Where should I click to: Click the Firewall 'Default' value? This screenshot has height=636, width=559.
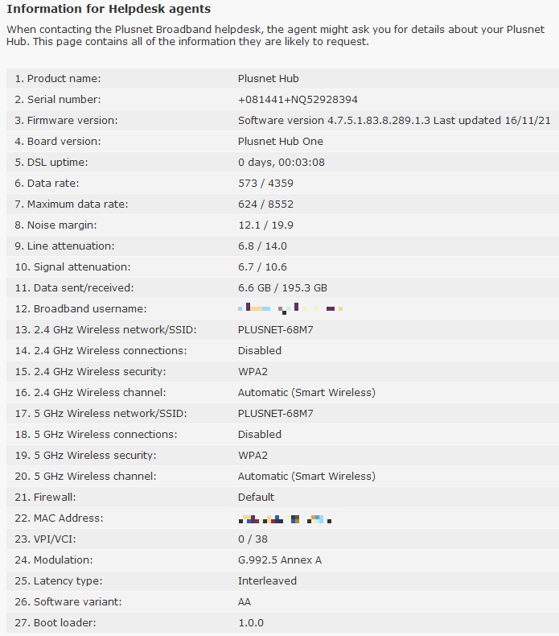[256, 498]
